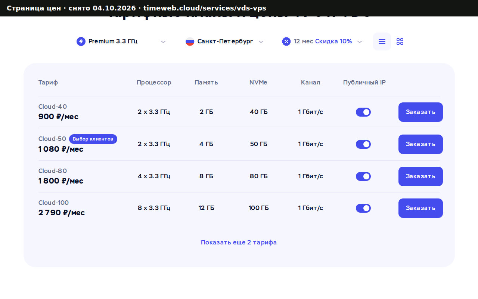Order the Cloud-40 plan with Заказать
Viewport: 478px width, 299px height.
pyautogui.click(x=420, y=112)
